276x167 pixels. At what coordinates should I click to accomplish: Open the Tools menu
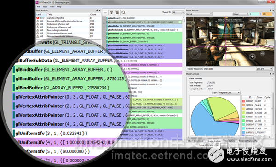coord(45,7)
